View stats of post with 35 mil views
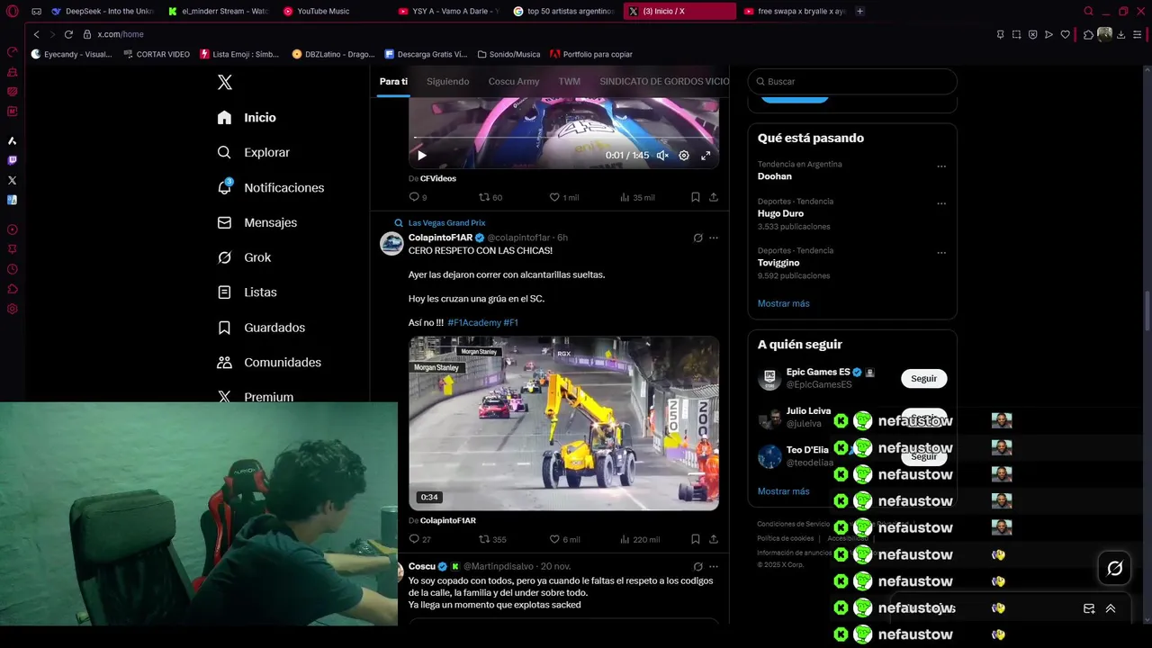This screenshot has width=1152, height=648. point(637,197)
